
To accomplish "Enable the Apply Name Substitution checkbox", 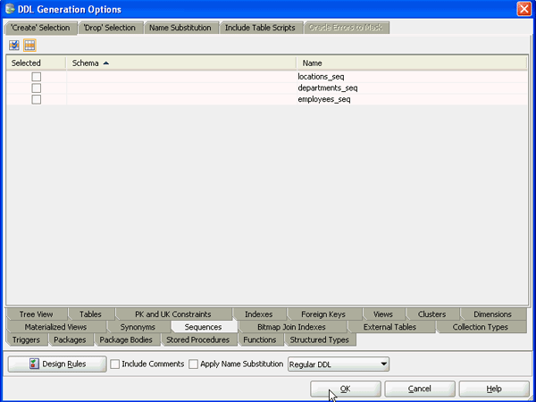I will [x=194, y=364].
